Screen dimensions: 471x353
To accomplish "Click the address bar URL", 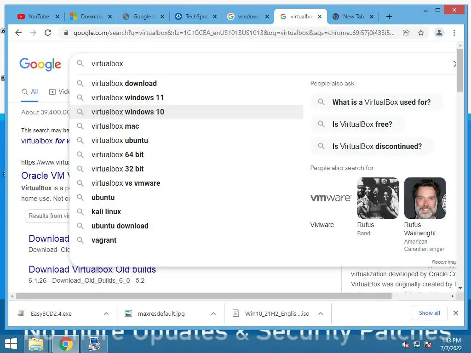I will (234, 33).
